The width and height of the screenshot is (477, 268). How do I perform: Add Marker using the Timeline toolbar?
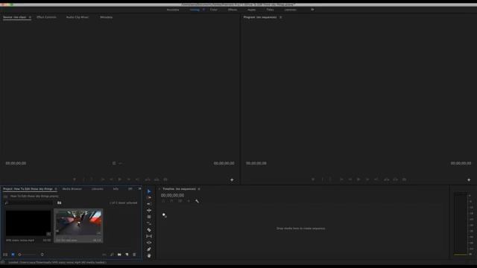[x=189, y=201]
